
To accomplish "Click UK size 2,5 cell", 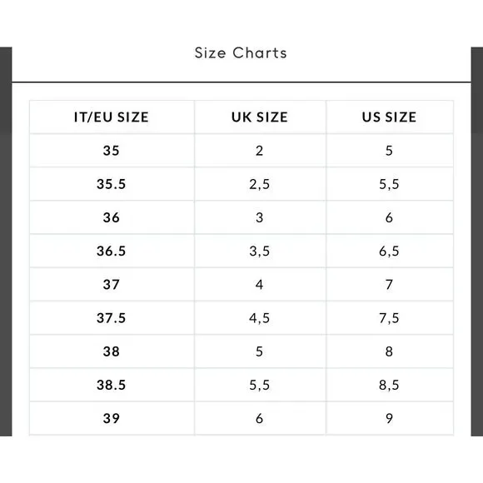I will (x=260, y=184).
